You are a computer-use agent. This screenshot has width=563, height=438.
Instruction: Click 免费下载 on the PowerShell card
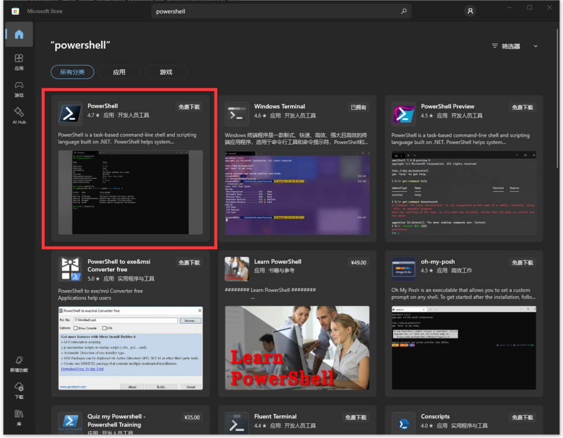[x=189, y=107]
